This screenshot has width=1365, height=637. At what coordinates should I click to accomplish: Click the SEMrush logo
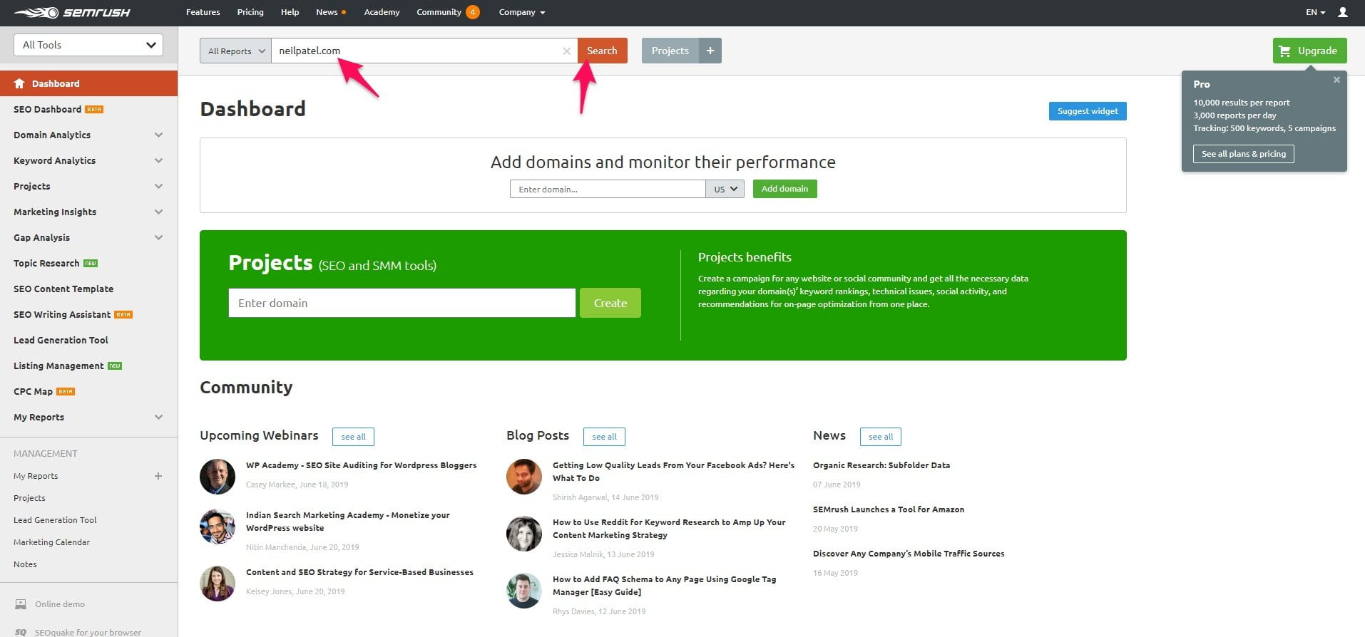click(71, 12)
